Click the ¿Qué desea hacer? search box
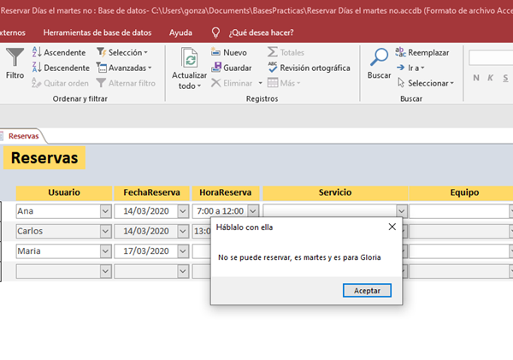 pos(261,32)
